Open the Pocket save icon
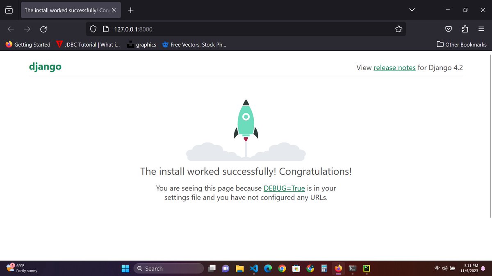The height and width of the screenshot is (276, 492). [x=449, y=29]
